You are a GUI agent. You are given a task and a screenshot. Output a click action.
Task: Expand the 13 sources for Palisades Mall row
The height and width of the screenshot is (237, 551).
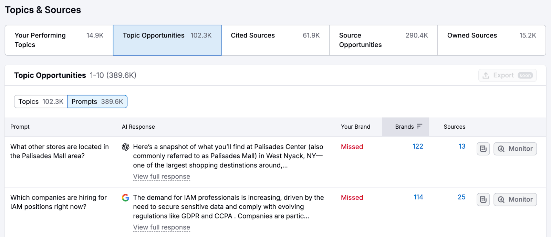point(461,146)
